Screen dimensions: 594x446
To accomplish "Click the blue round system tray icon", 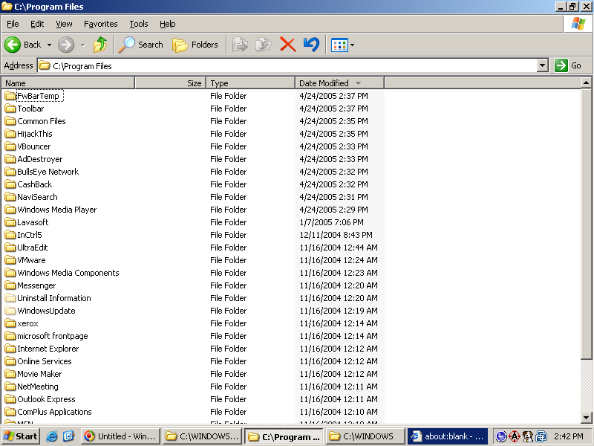I will coord(501,436).
